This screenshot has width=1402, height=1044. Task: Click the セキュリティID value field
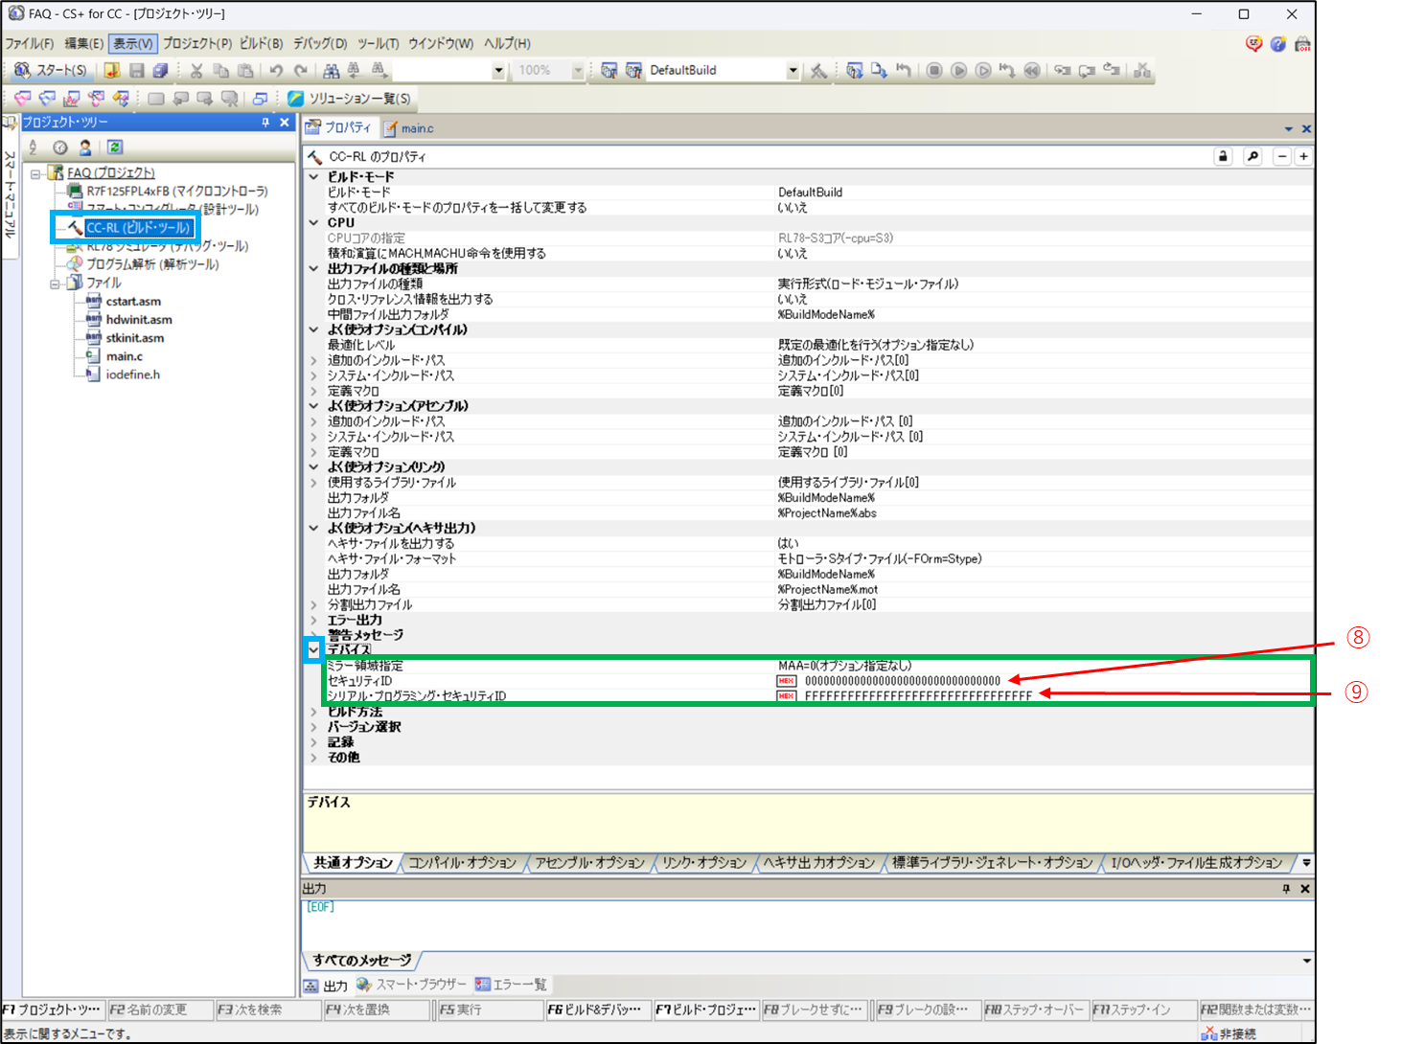click(x=1043, y=681)
